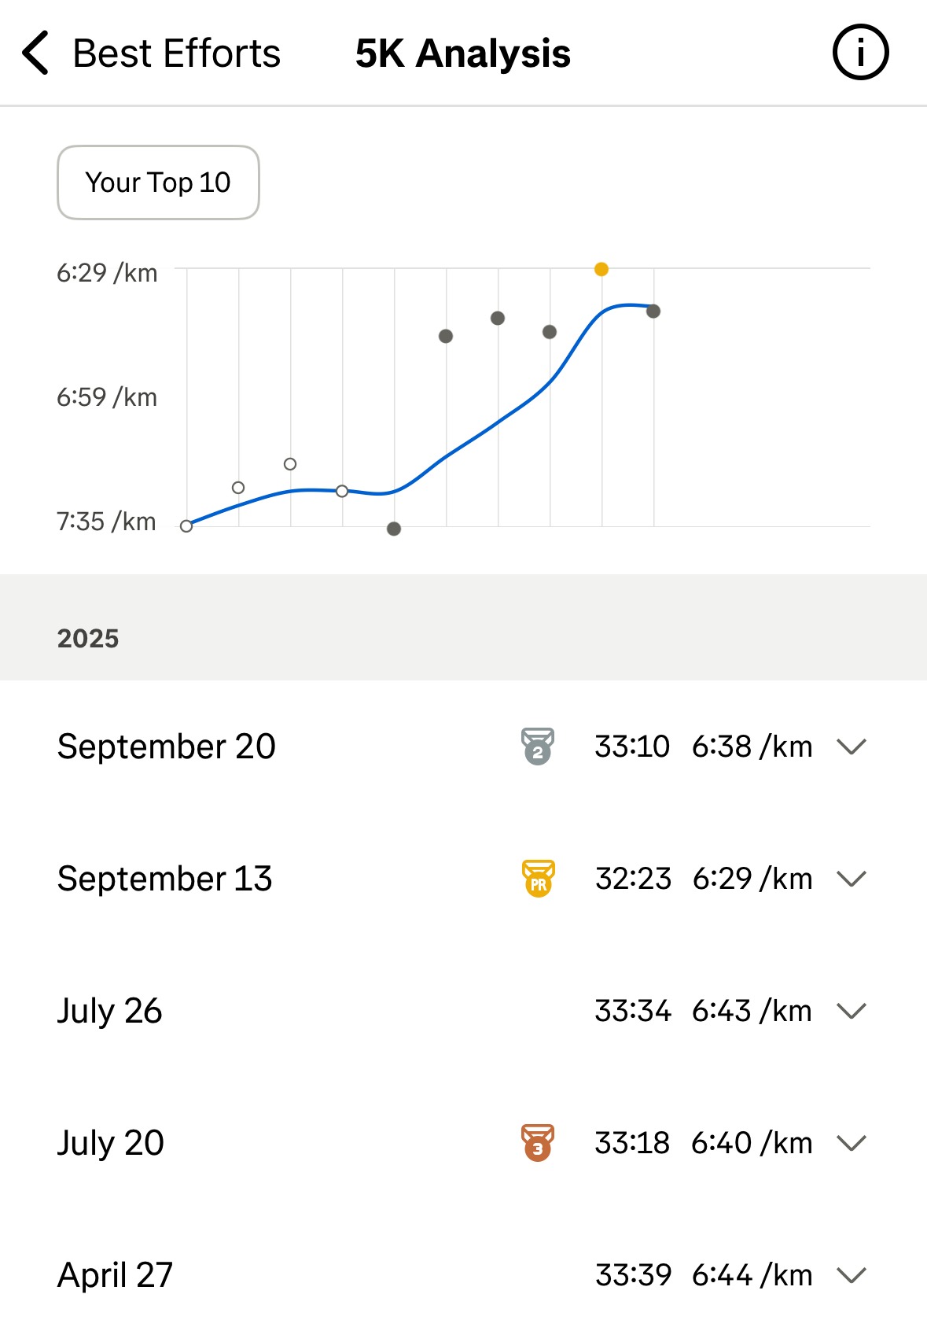Screen dimensions: 927x1331
Task: Tap the back arrow icon
Action: [36, 53]
